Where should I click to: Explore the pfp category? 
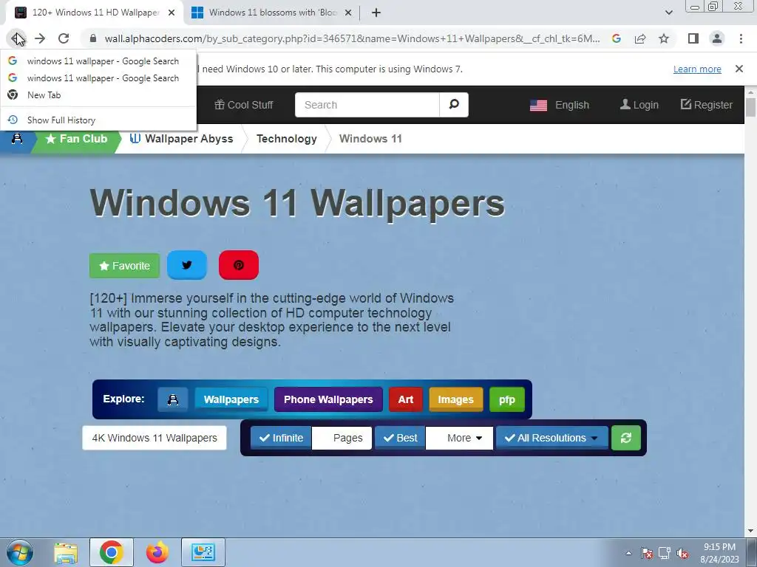point(507,399)
